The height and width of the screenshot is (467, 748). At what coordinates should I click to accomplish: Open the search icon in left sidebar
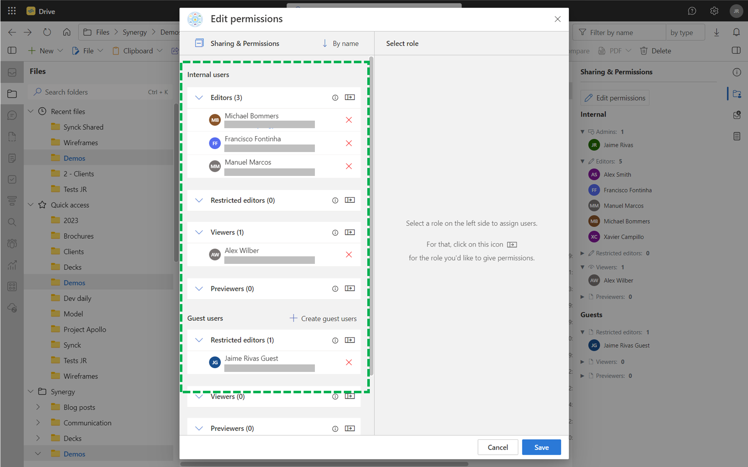point(12,222)
